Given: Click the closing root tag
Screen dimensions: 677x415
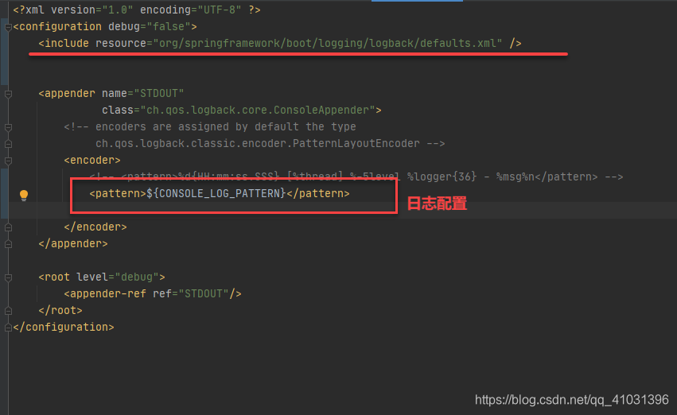Looking at the screenshot, I should (60, 311).
